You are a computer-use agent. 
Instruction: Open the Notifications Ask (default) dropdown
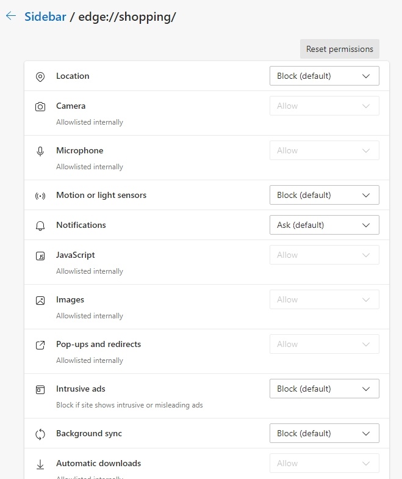[x=325, y=225]
